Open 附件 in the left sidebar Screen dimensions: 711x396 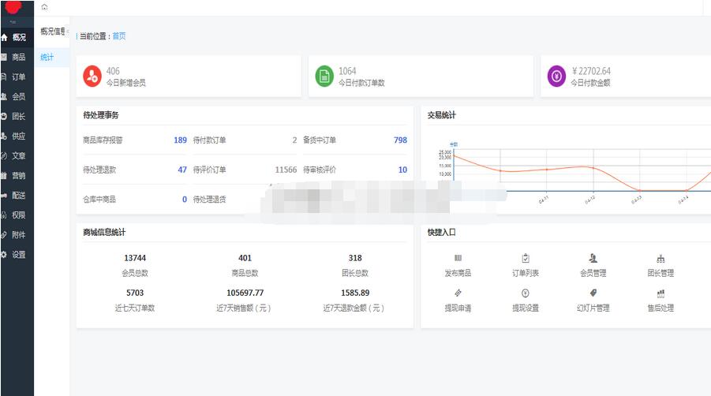coord(17,235)
